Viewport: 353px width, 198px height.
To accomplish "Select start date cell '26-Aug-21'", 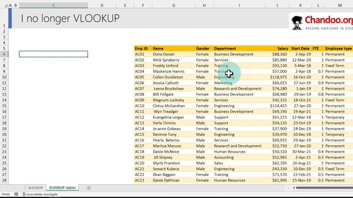I will tap(300, 163).
